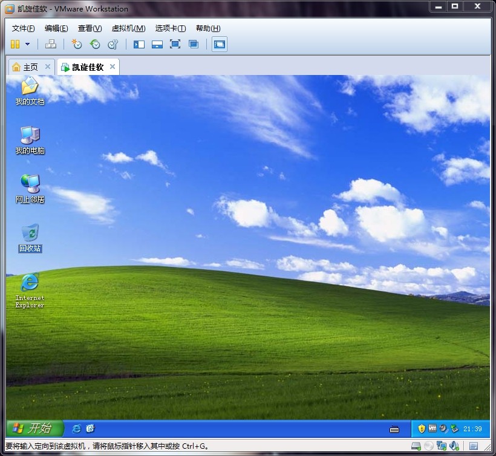Maximize the VMware Workstation window
The image size is (496, 456).
pyautogui.click(x=455, y=6)
